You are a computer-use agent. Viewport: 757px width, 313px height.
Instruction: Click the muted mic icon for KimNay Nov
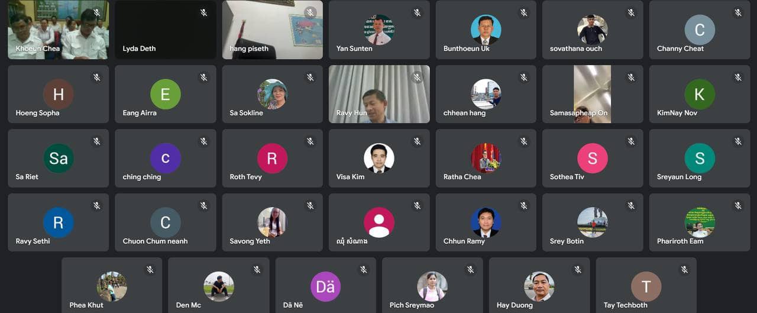coord(738,77)
